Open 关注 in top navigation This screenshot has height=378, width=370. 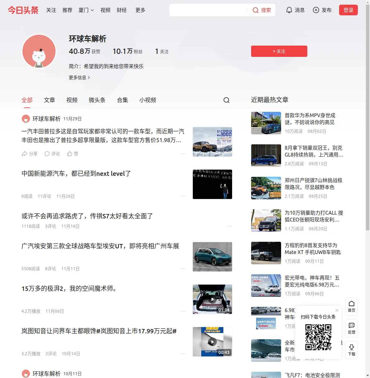click(x=51, y=10)
